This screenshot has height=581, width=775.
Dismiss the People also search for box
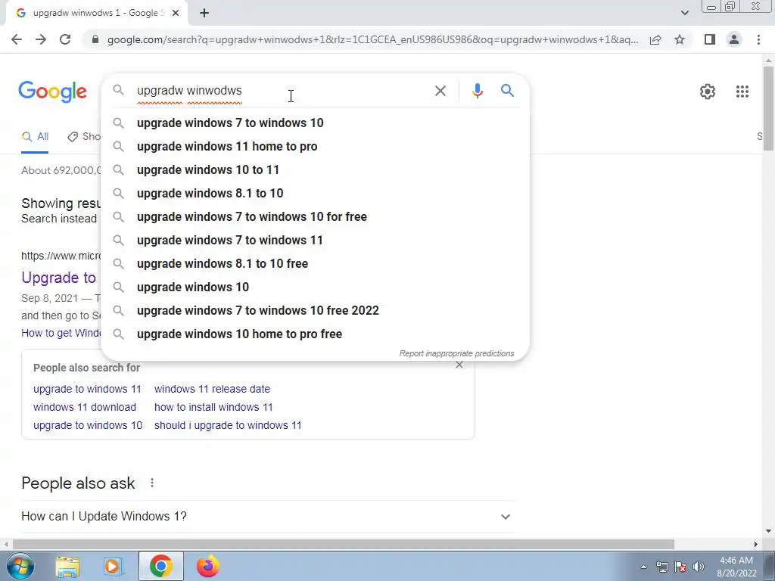tap(459, 365)
